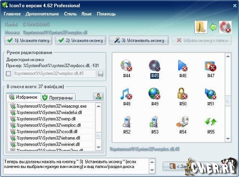Select icon #52 portable player
239x177 pixels.
point(127,122)
